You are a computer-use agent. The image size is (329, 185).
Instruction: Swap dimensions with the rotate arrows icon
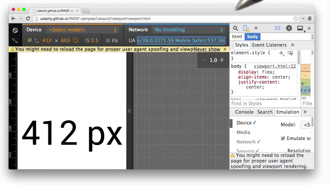37,41
